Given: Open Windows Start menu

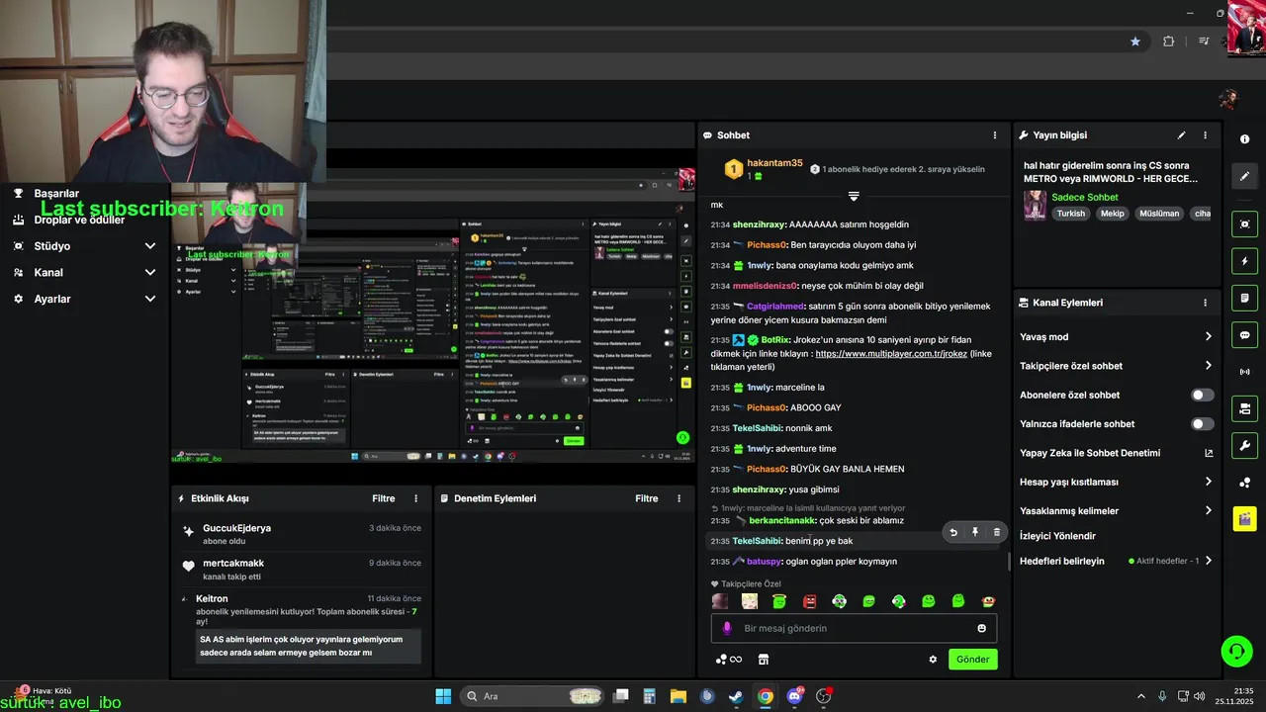Looking at the screenshot, I should click(443, 696).
